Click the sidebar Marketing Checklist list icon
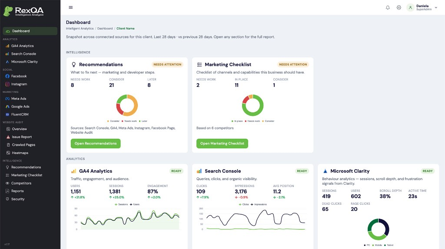 point(7,175)
